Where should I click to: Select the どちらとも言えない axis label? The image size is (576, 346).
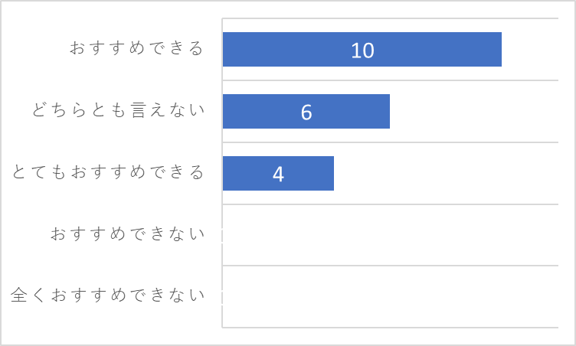point(118,109)
